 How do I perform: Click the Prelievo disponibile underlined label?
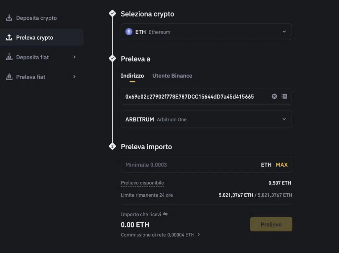(142, 183)
